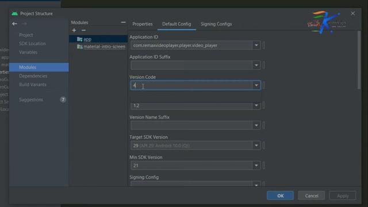Select Modules in the sidebar
Viewport: 368px width, 207px height.
39,67
